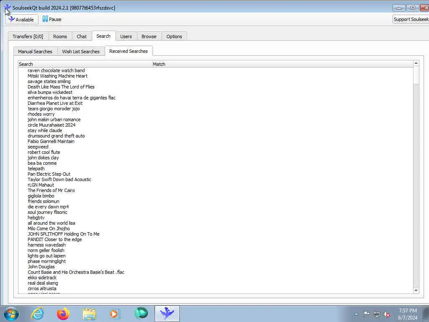Sort by the Search column header
This screenshot has height=322, width=429.
tap(85, 64)
